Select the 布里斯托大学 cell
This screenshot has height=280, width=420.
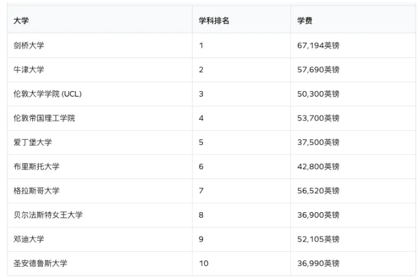pyautogui.click(x=37, y=166)
